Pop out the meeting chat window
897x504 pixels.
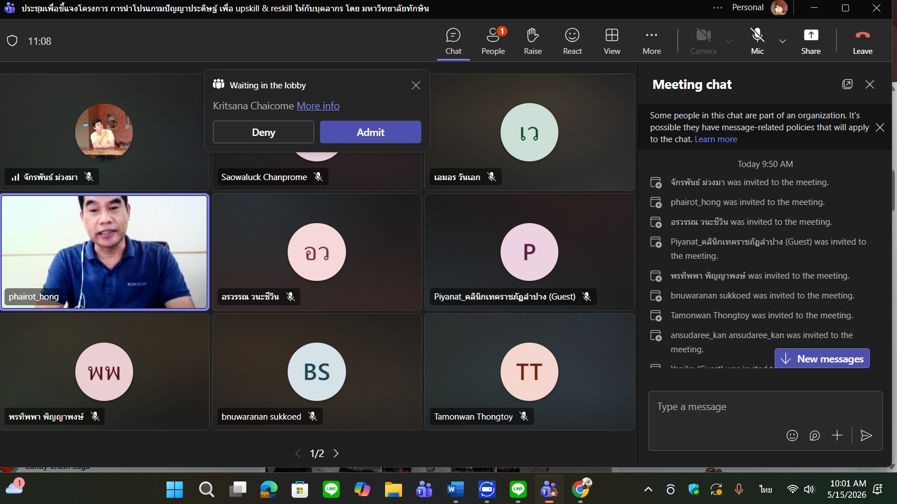click(847, 84)
